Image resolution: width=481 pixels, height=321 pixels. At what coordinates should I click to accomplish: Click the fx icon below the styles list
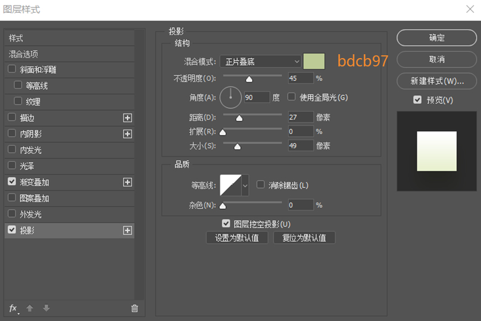tap(12, 308)
